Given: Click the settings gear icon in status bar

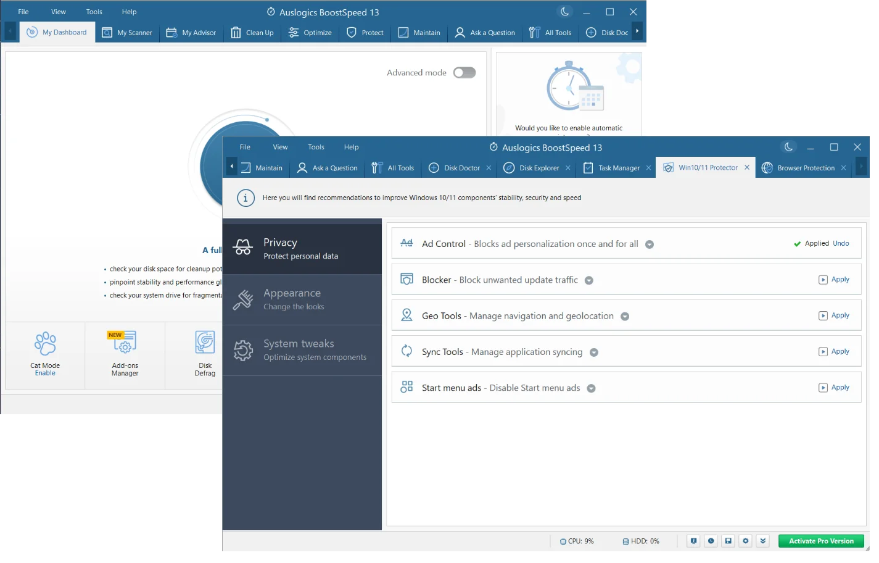Looking at the screenshot, I should click(x=745, y=541).
